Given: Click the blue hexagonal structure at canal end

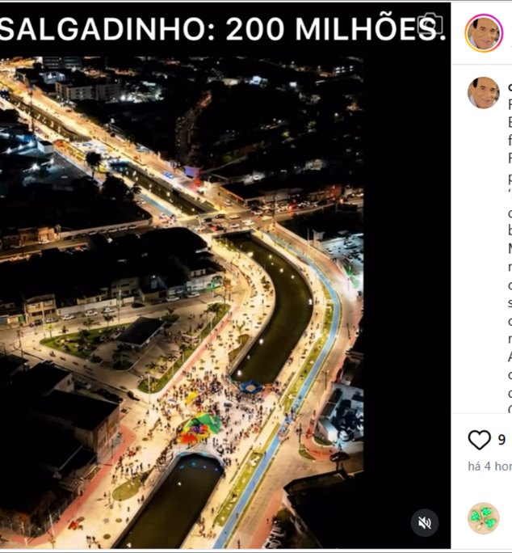Looking at the screenshot, I should 251,387.
